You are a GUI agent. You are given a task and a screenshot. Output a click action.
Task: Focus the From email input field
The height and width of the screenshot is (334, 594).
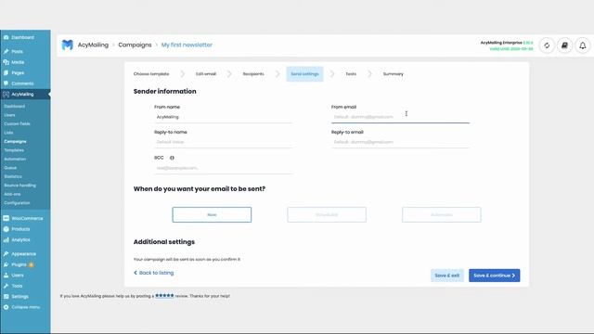coord(400,117)
